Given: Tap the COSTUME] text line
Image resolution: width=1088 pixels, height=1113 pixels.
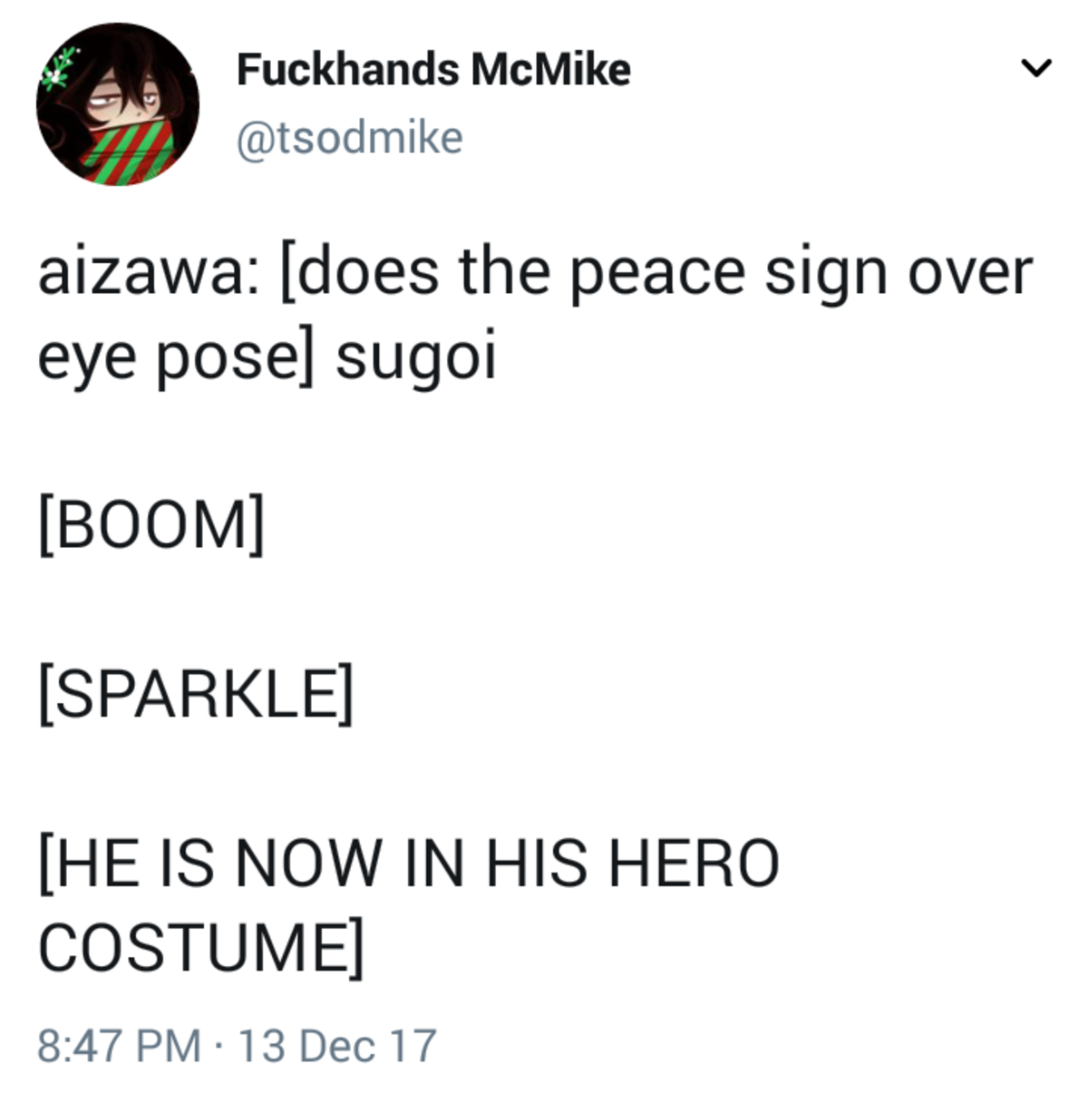Looking at the screenshot, I should point(200,948).
